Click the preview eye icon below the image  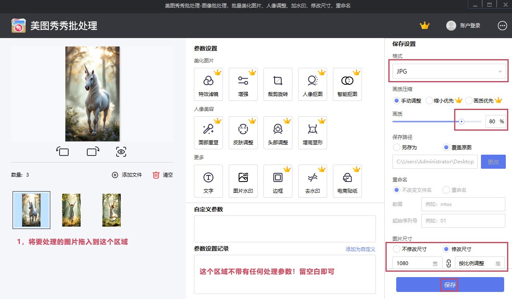[121, 152]
